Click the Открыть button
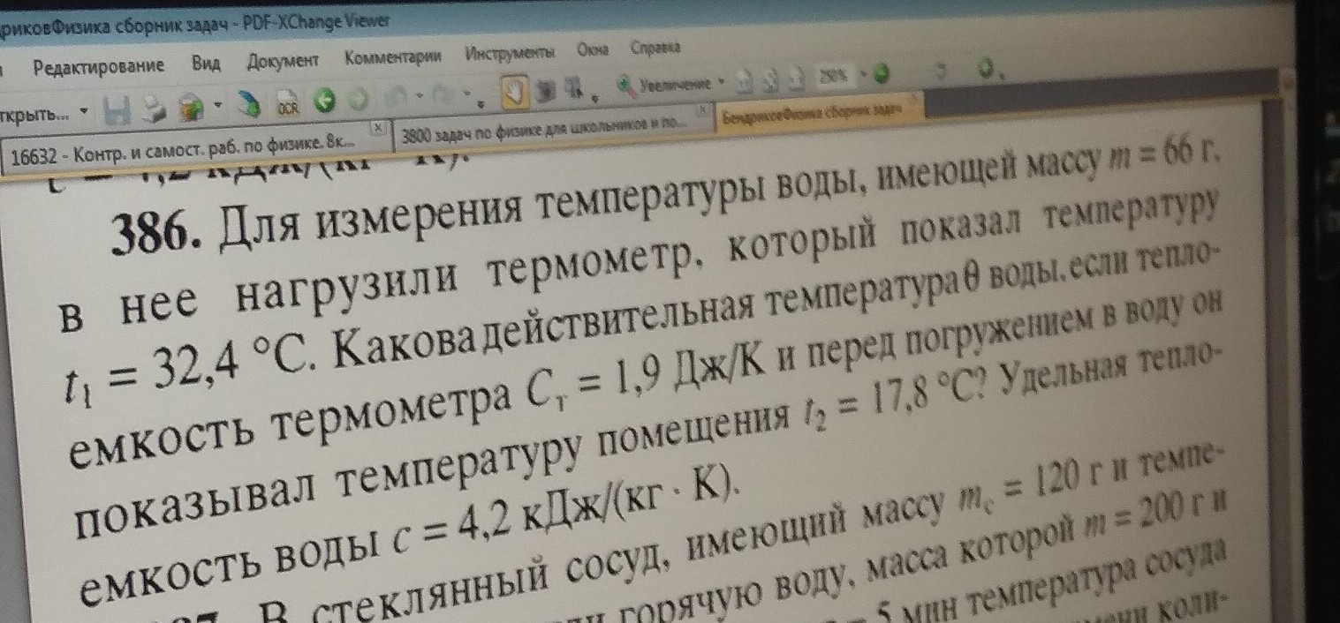 point(35,115)
